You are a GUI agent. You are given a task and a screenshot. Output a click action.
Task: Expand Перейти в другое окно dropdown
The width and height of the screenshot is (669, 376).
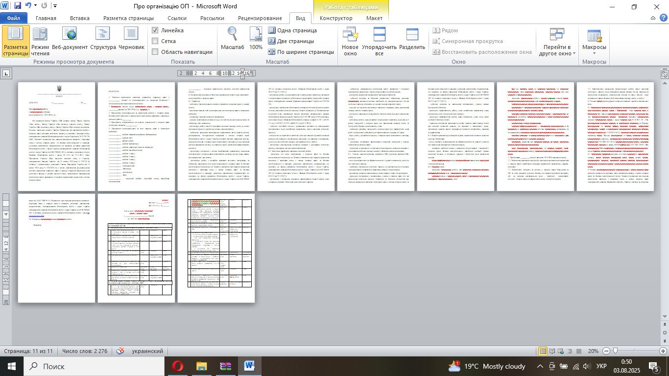557,53
